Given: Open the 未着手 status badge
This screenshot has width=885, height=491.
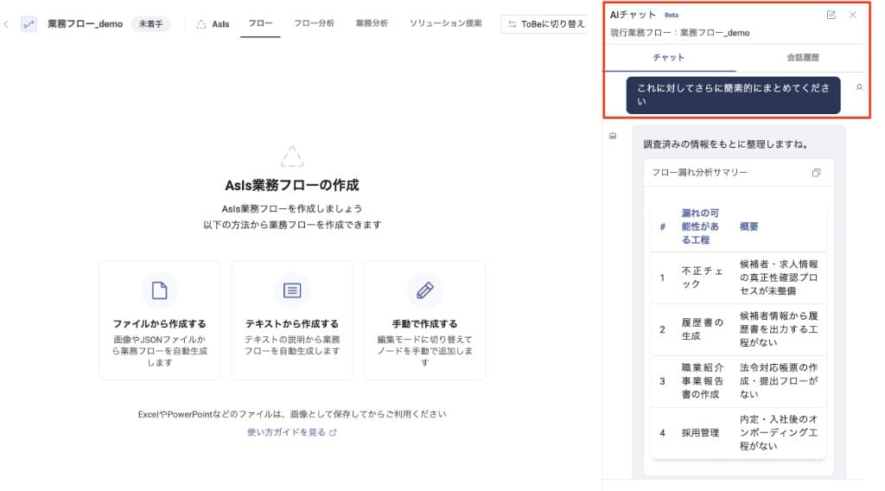Looking at the screenshot, I should (150, 24).
